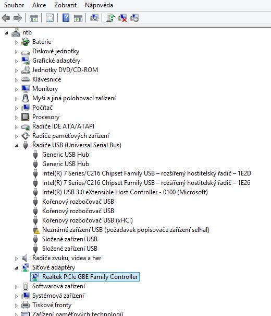Click the Back arrow toolbar icon
This screenshot has height=316, width=271.
tap(6, 18)
